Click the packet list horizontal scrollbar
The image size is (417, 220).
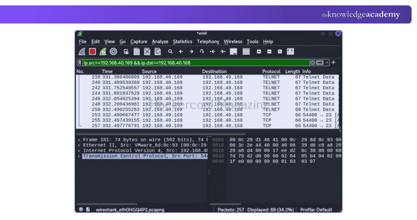(x=160, y=134)
